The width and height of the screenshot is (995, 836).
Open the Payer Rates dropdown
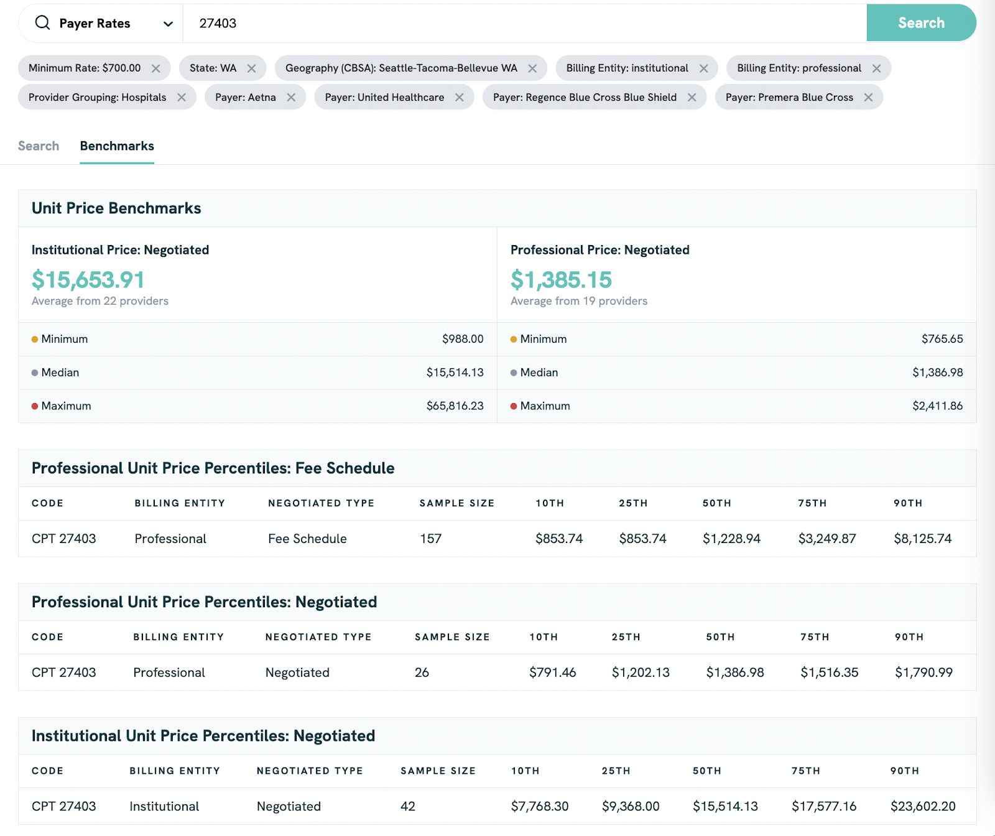click(x=95, y=24)
